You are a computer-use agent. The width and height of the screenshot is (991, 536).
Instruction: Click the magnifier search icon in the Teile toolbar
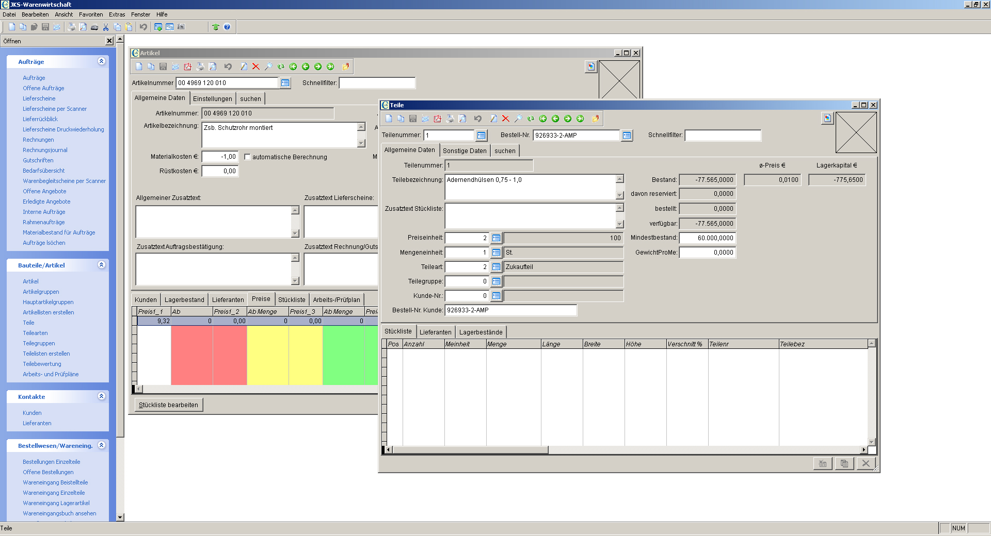tap(518, 119)
